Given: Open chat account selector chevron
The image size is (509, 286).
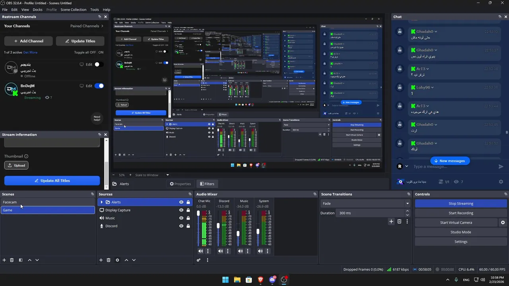Looking at the screenshot, I should tap(406, 166).
